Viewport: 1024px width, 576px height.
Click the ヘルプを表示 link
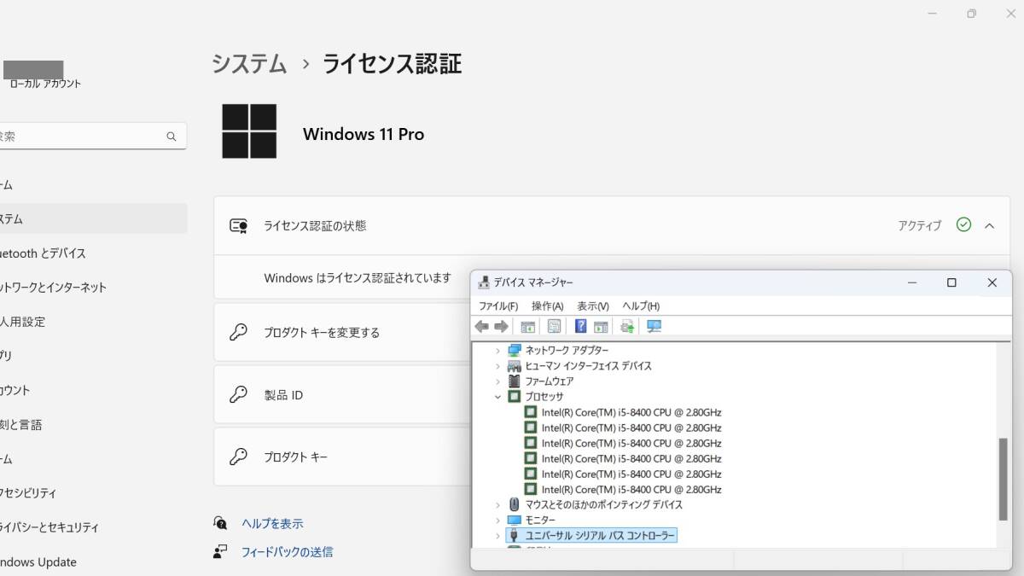pos(272,524)
